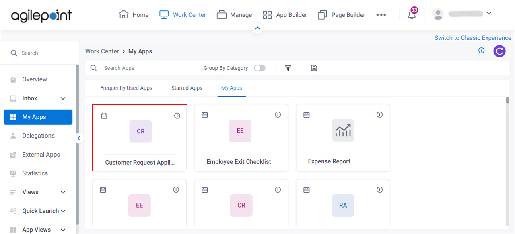The image size is (515, 234).
Task: Open Work Center in top navigation
Action: coord(183,15)
